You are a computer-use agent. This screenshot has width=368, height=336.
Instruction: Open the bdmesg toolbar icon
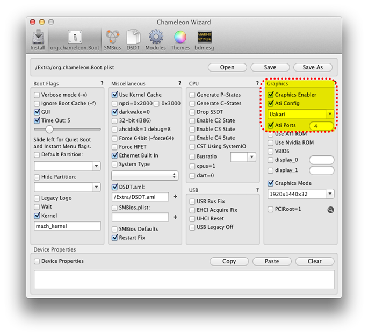[205, 40]
